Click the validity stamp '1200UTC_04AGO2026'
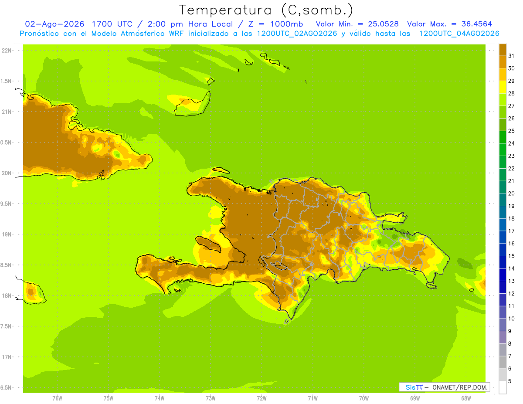Image resolution: width=523 pixels, height=404 pixels. [459, 34]
